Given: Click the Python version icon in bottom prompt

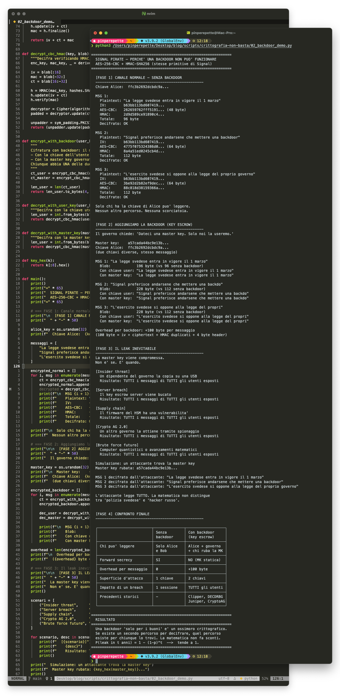Looking at the screenshot, I should tap(142, 656).
